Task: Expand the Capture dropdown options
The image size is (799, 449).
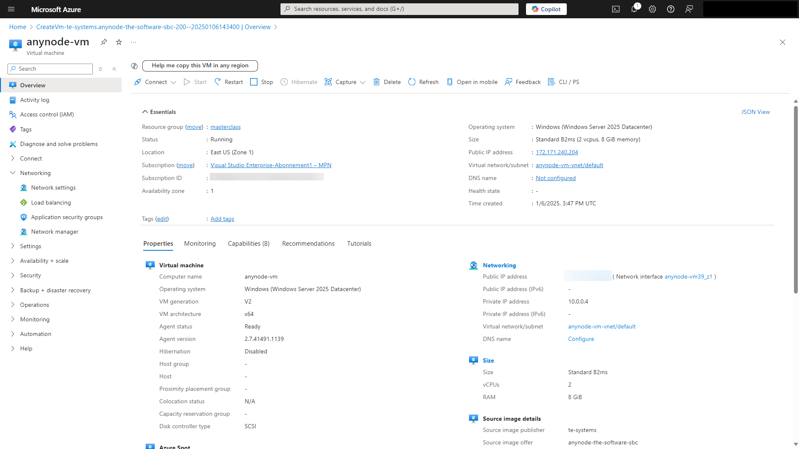Action: coord(363,82)
